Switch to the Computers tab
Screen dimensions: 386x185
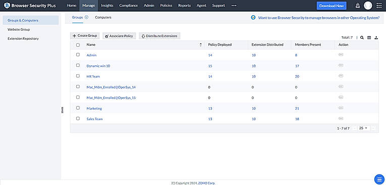pyautogui.click(x=103, y=18)
